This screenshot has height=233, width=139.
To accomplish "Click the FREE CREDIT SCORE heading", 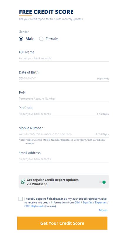I will [46, 12].
